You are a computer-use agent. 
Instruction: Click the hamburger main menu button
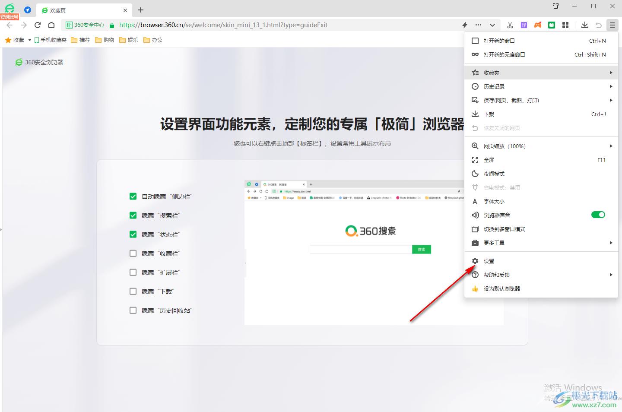point(612,25)
